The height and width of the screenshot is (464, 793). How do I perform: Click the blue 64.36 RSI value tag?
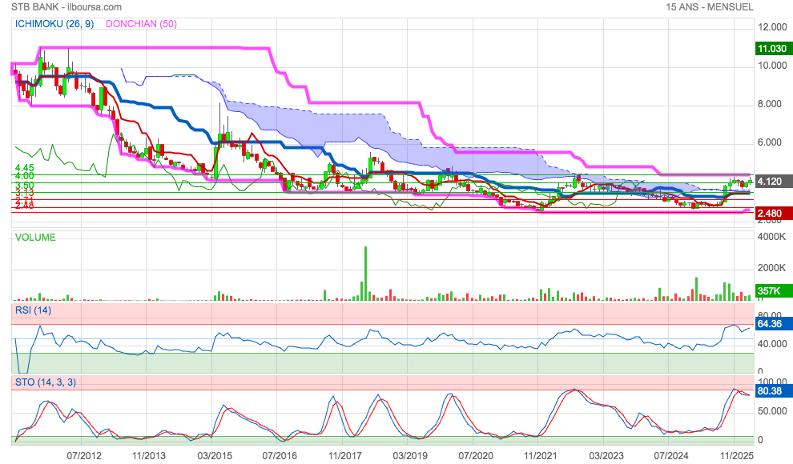point(773,325)
